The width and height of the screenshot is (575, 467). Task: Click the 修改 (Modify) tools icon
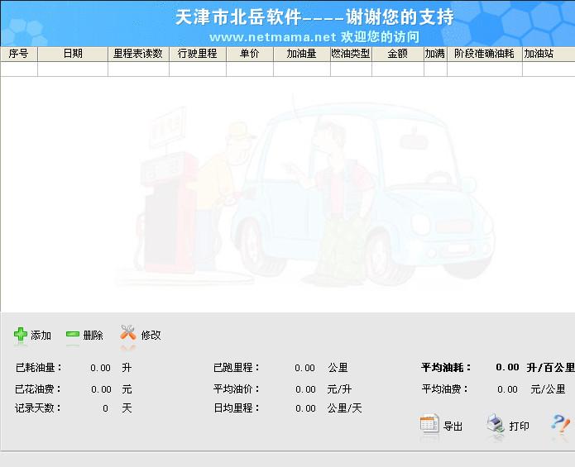click(x=127, y=333)
